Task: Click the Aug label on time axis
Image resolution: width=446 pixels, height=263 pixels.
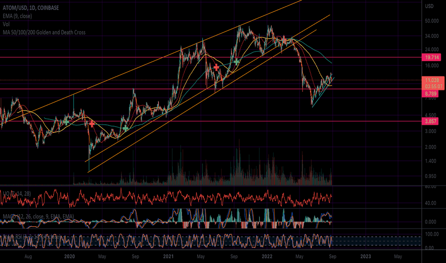Action: 28,256
